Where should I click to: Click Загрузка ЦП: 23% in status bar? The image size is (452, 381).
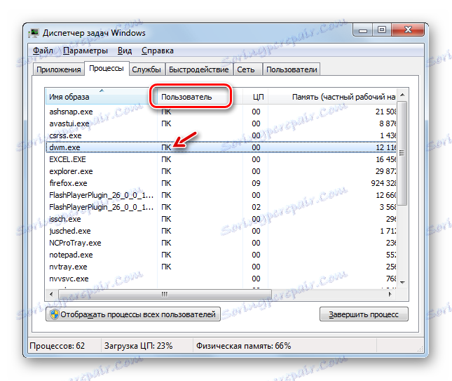click(138, 346)
